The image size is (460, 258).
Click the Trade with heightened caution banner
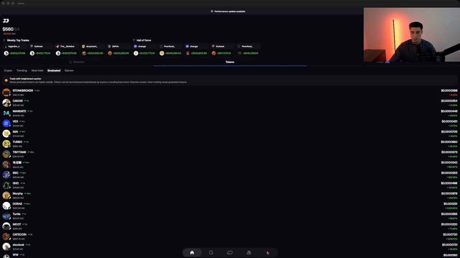tap(230, 80)
